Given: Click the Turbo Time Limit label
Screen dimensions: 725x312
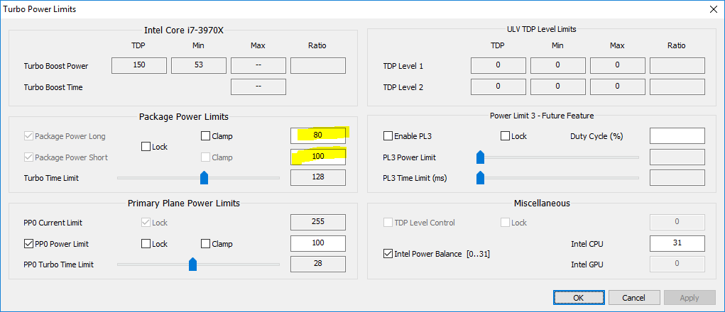Looking at the screenshot, I should coord(51,178).
